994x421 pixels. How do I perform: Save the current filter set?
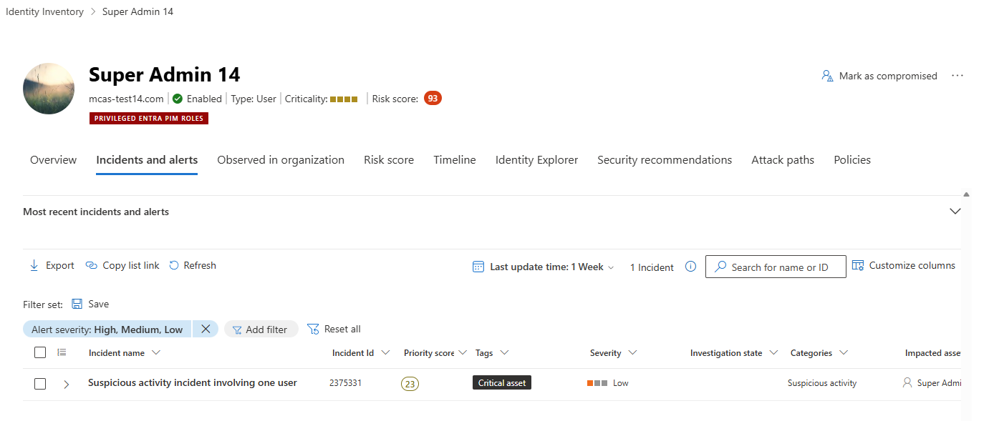[x=90, y=304]
